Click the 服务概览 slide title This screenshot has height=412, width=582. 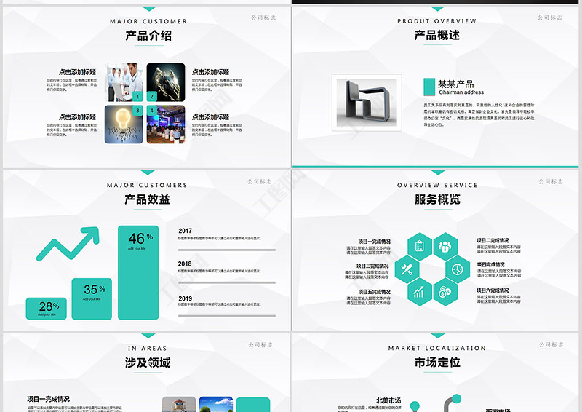pyautogui.click(x=437, y=199)
